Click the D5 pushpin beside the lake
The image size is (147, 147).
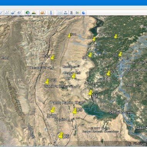(75, 111)
